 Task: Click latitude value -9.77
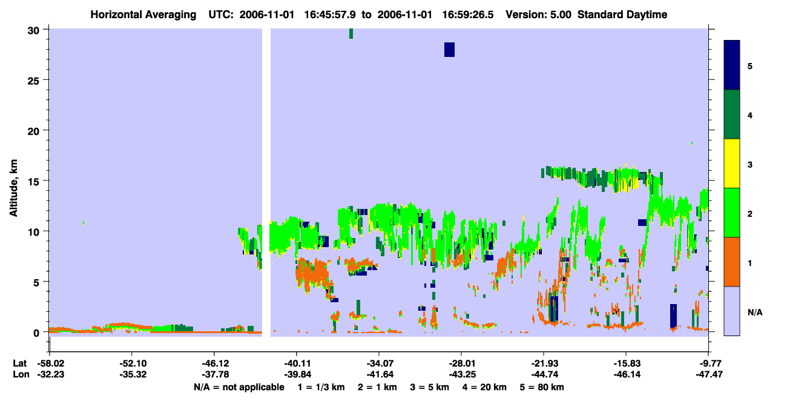click(x=709, y=363)
